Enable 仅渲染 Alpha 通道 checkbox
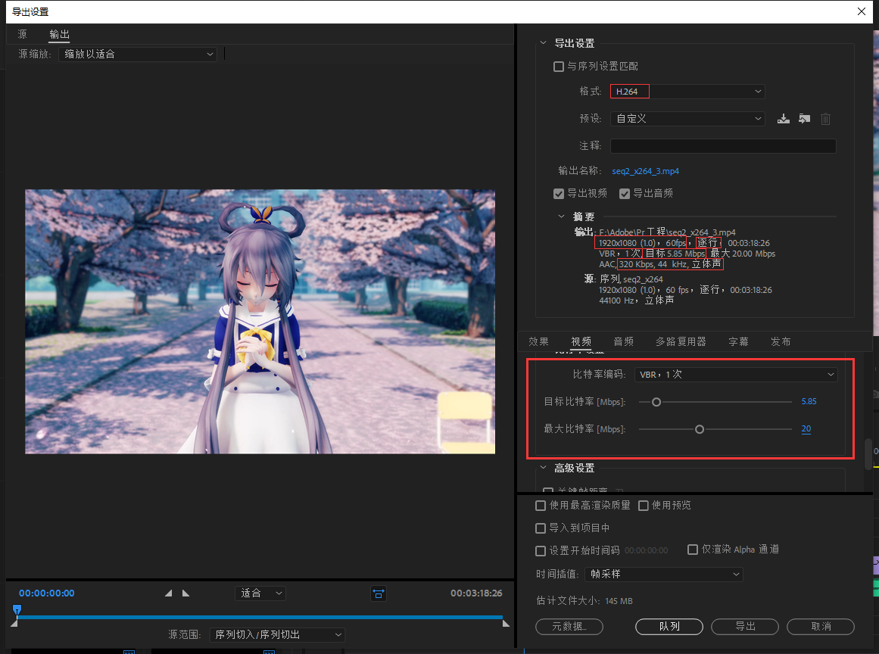Screen dimensions: 879x654 point(693,550)
